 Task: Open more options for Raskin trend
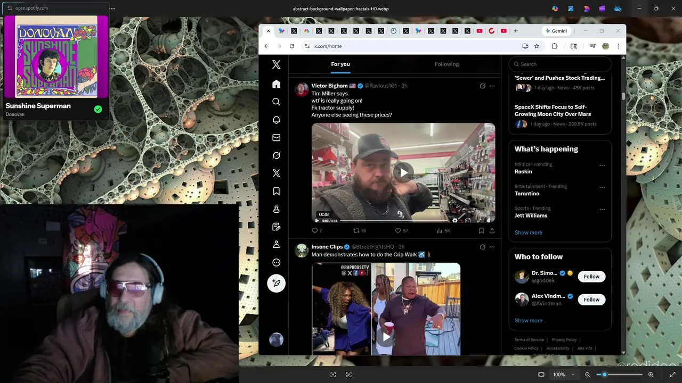pos(602,165)
